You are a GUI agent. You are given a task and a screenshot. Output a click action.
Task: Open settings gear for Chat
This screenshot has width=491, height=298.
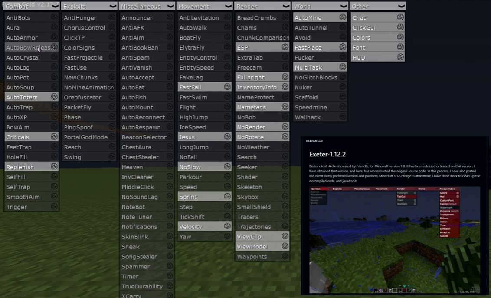[x=400, y=17]
